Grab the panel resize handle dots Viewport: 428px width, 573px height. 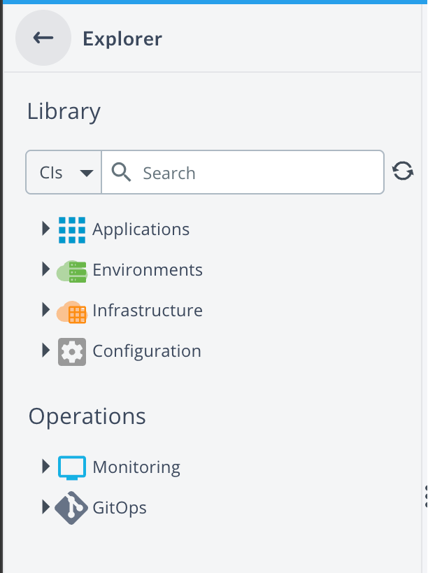[426, 496]
